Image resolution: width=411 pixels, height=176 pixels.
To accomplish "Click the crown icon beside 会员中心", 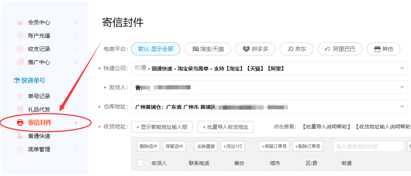I will (x=20, y=23).
